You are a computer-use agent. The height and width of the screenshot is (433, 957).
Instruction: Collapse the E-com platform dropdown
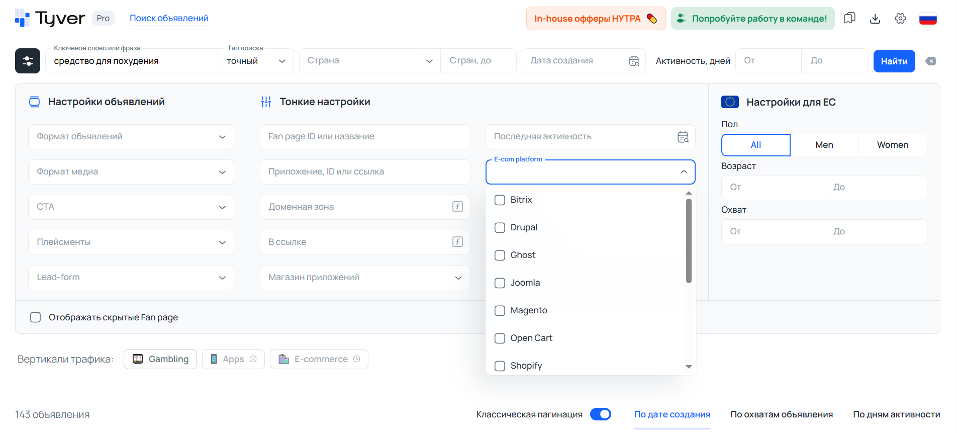pyautogui.click(x=684, y=172)
